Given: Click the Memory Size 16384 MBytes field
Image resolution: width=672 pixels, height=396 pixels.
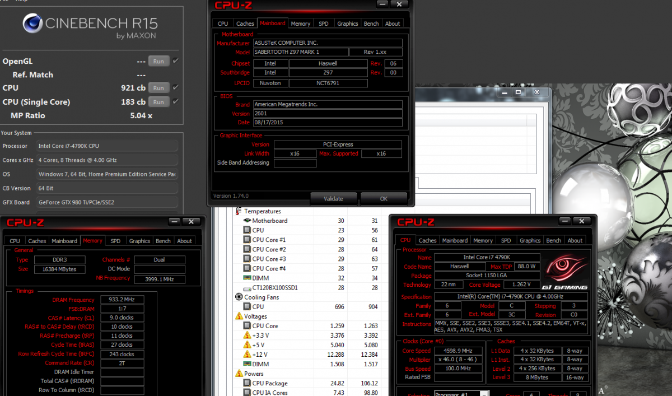Looking at the screenshot, I should [59, 269].
